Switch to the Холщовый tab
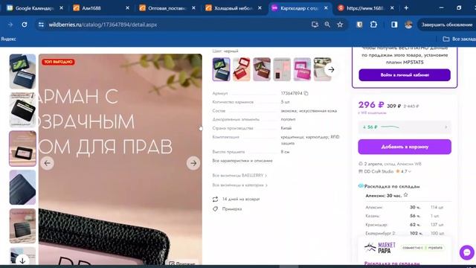476x268 pixels. click(x=233, y=8)
